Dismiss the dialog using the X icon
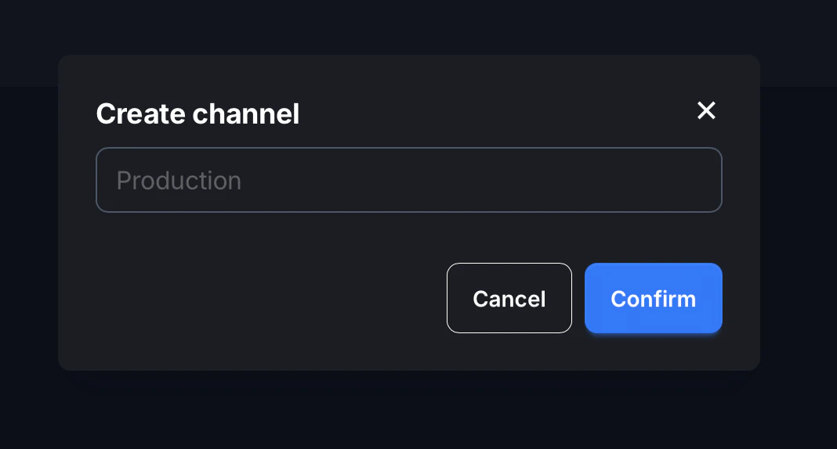Screen dimensions: 837x449 (706, 111)
